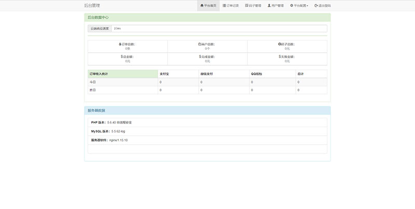The width and height of the screenshot is (415, 209).
Task: Click the 退出登陆 logout icon
Action: [x=316, y=6]
